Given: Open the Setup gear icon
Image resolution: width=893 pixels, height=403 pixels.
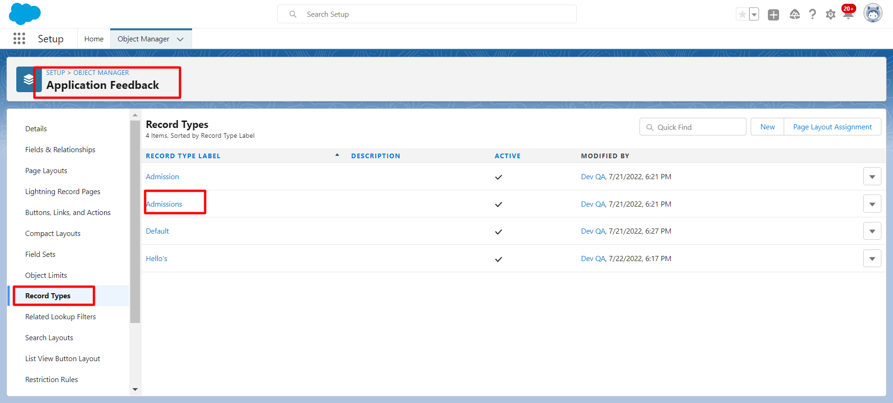Looking at the screenshot, I should click(830, 15).
